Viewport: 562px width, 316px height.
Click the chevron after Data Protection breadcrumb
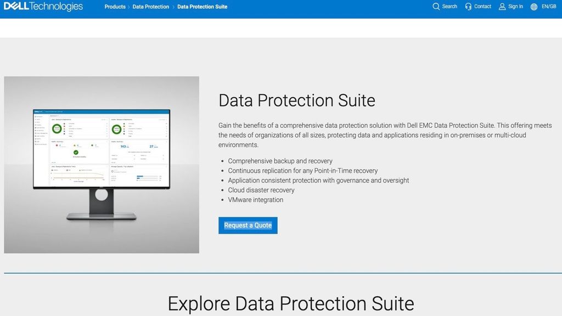tap(175, 7)
